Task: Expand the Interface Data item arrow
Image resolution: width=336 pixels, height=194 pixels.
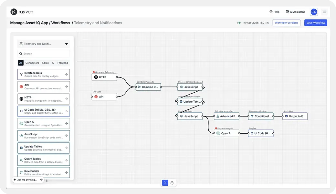Action: click(66, 74)
